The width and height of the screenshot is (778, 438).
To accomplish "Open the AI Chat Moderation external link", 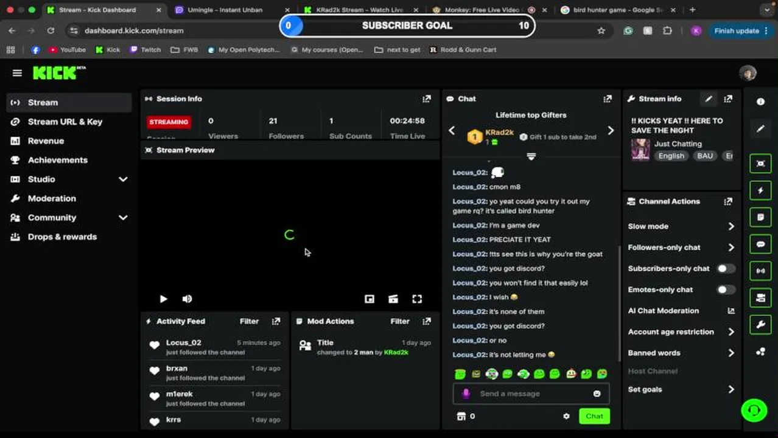I will pyautogui.click(x=731, y=311).
